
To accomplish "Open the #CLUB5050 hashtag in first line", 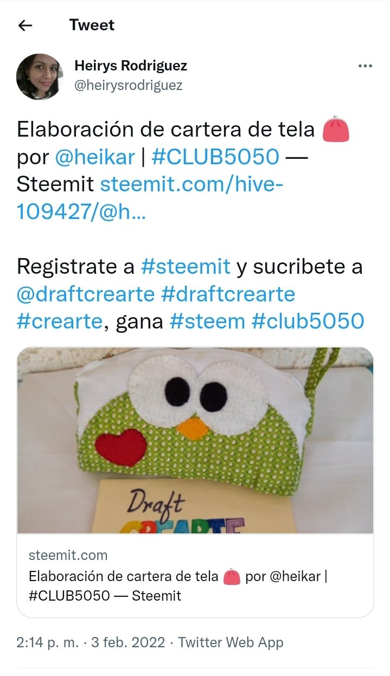I will (215, 157).
